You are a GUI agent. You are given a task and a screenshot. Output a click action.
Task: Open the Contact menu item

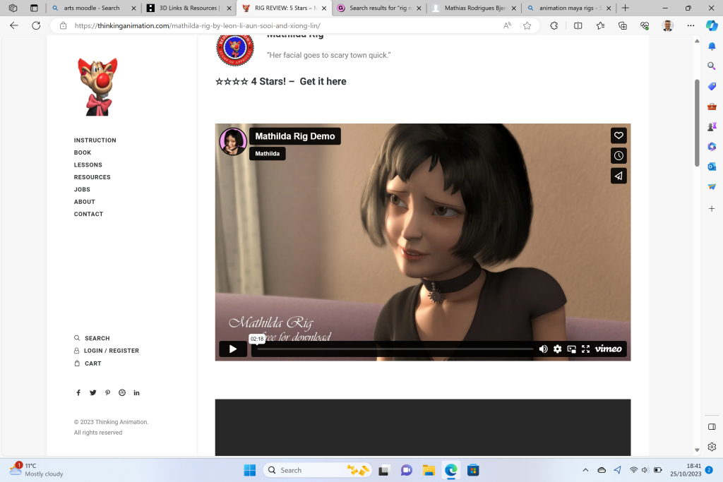[x=88, y=214]
